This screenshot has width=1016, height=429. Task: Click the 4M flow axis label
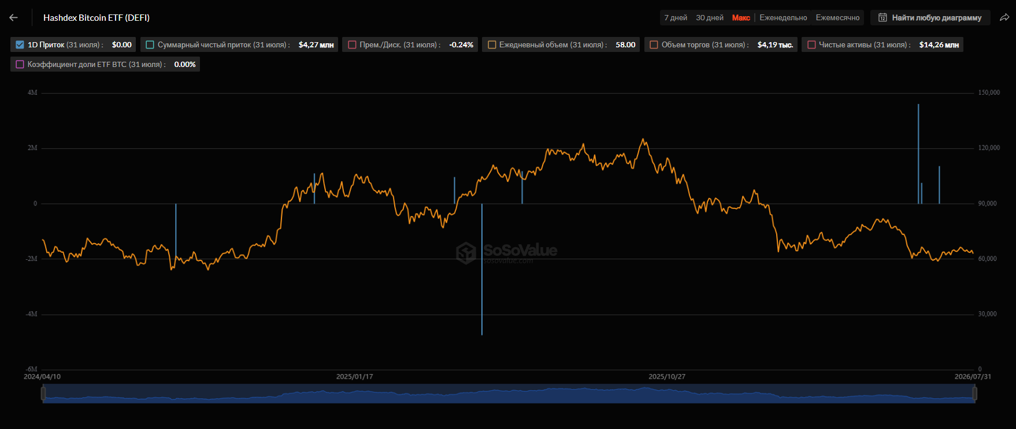click(32, 92)
